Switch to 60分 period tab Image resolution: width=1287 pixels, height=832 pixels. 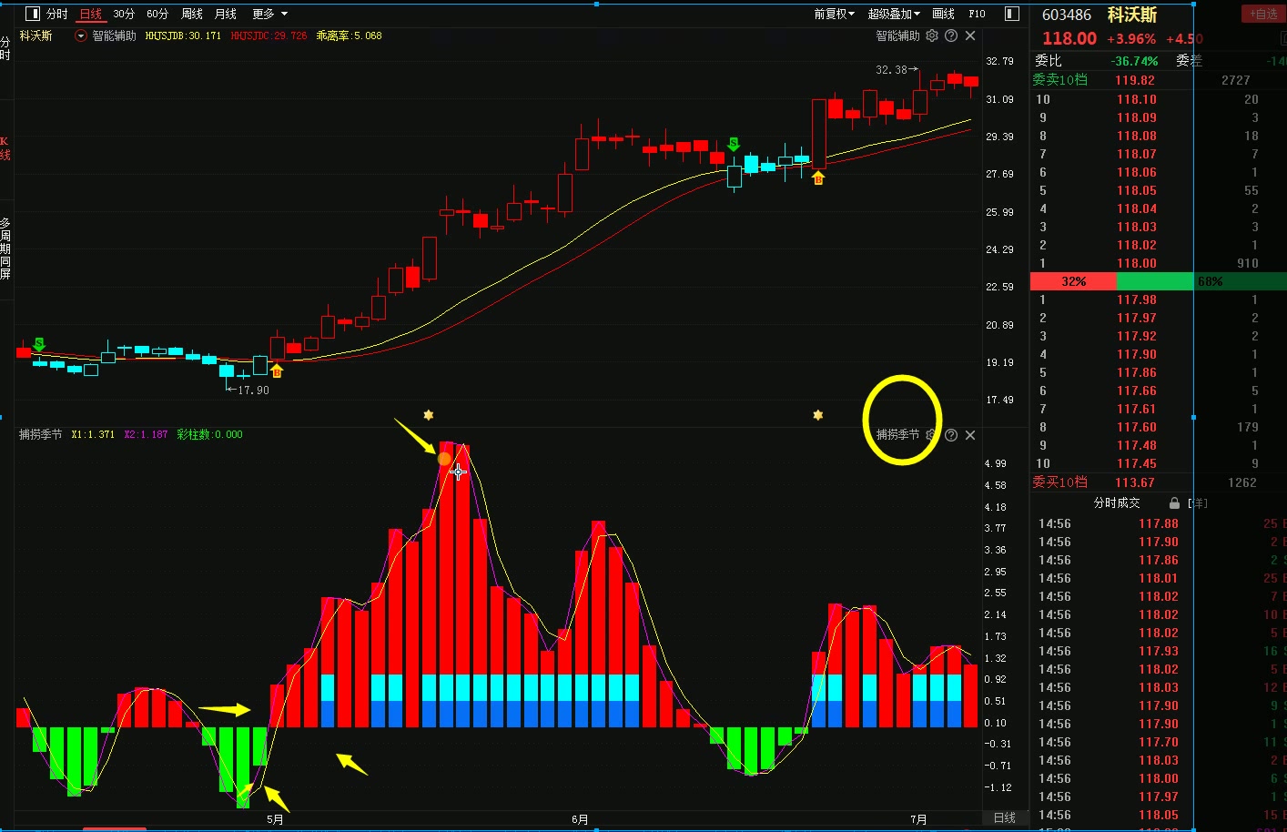tap(157, 14)
